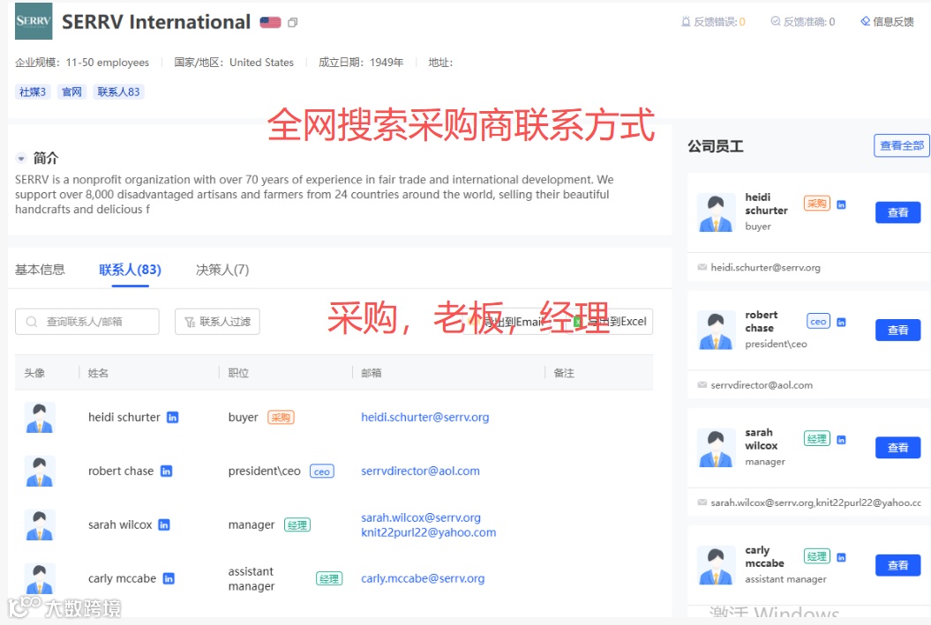Click the 经理 badge on sarah wilcox card

817,439
